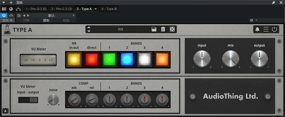Delete preset using the trash icon
The height and width of the screenshot is (117, 285).
click(x=163, y=29)
